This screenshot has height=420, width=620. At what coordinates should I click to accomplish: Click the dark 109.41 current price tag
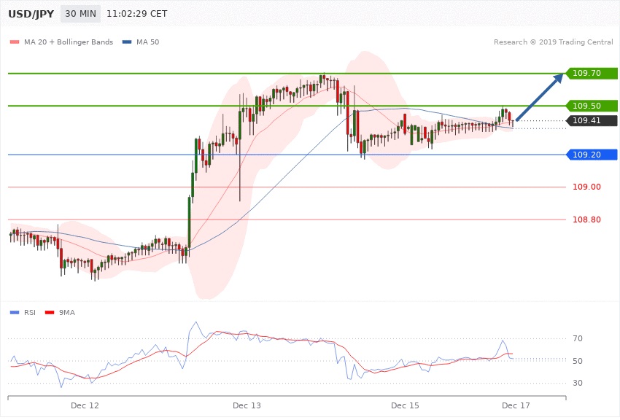(591, 121)
